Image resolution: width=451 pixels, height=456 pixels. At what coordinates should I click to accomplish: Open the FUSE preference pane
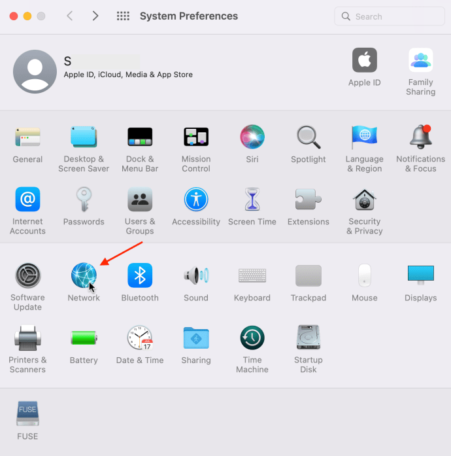pos(27,414)
